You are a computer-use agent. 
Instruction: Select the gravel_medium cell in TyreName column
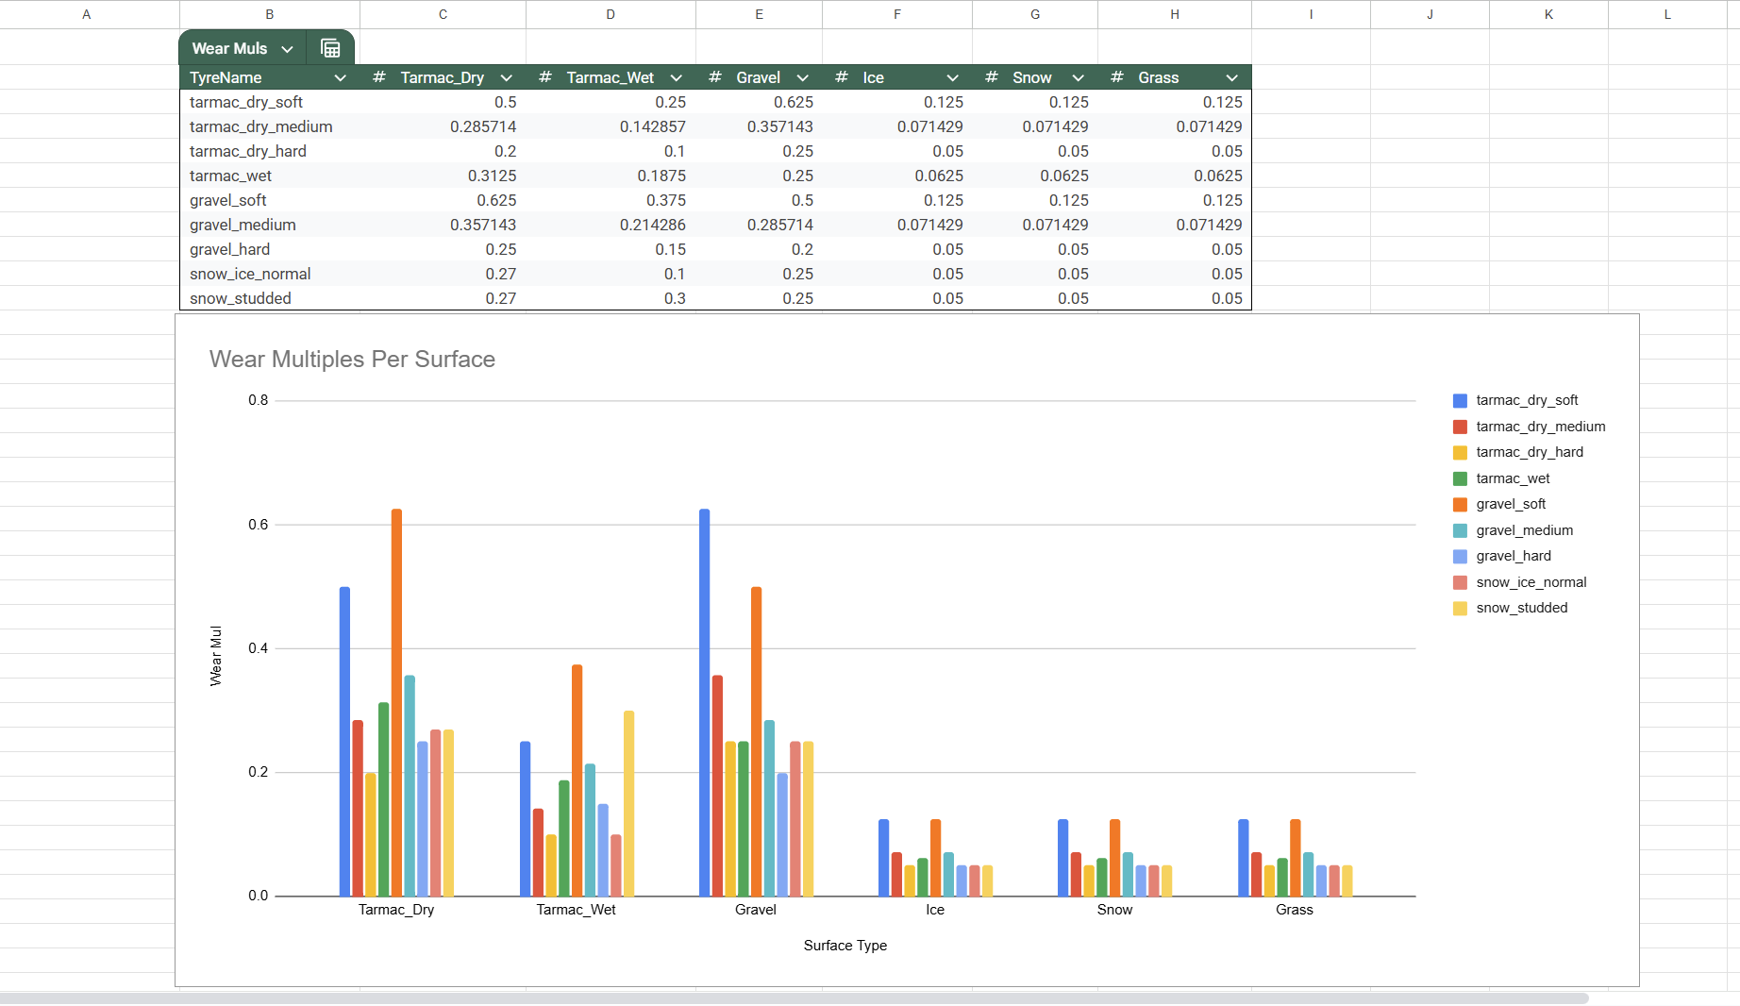tap(243, 225)
